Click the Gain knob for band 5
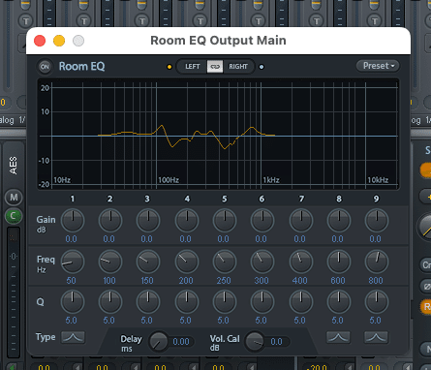The width and height of the screenshot is (431, 370). 225,221
